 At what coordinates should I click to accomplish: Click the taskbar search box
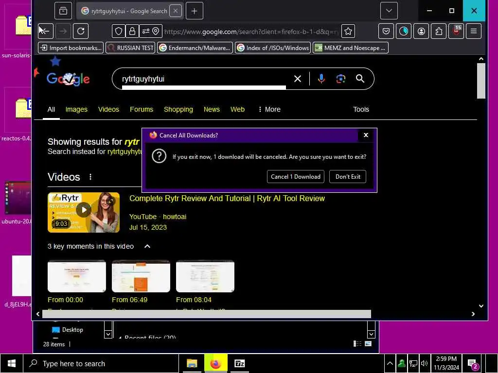(101, 363)
